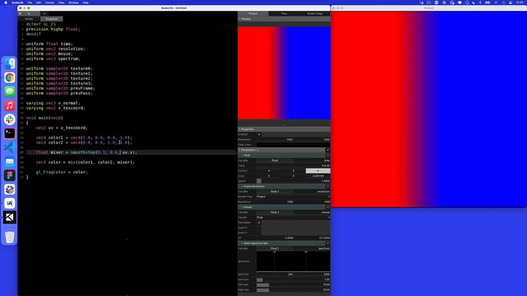Remove the Clock parameter with its red button
This screenshot has height=296, width=527.
(328, 155)
